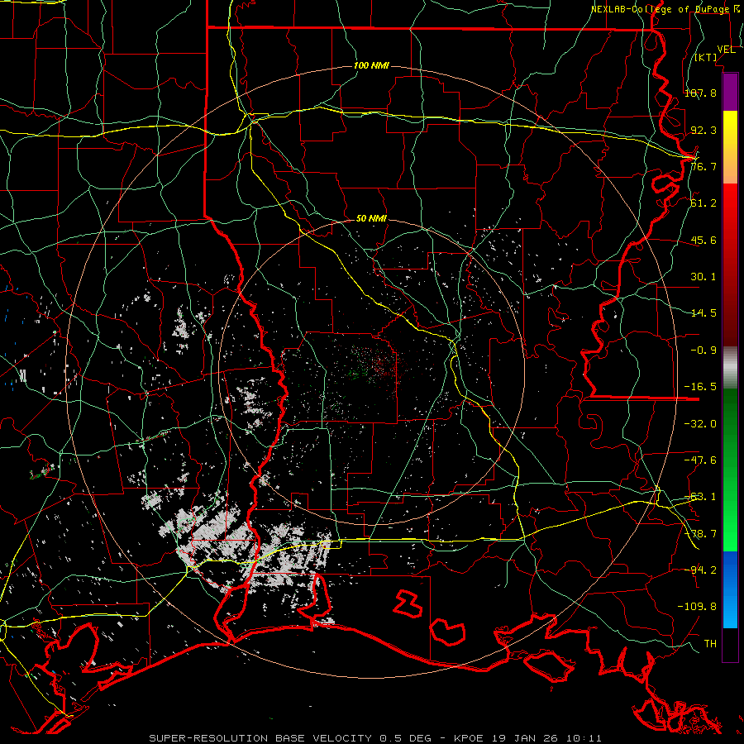Click the TH legend label
Image resolution: width=744 pixels, height=744 pixels.
(x=710, y=644)
